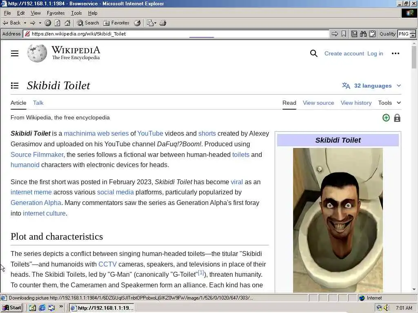Follow the CCTV link
The width and height of the screenshot is (418, 313).
tap(107, 264)
